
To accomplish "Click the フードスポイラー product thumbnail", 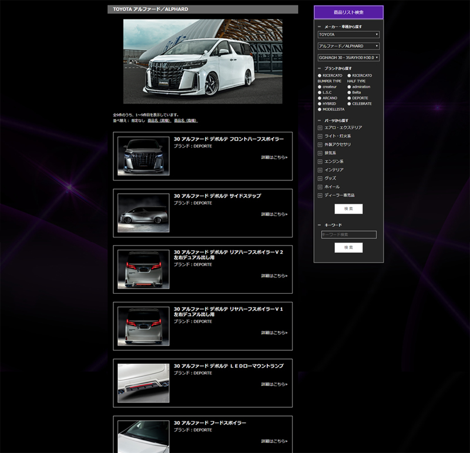I will 143,437.
